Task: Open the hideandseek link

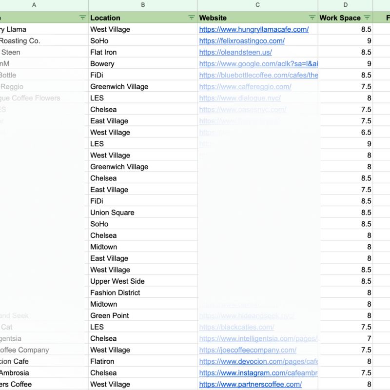Action: pos(247,315)
